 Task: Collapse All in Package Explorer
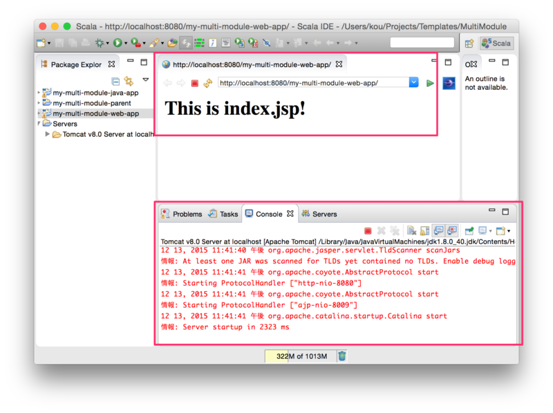(x=115, y=82)
